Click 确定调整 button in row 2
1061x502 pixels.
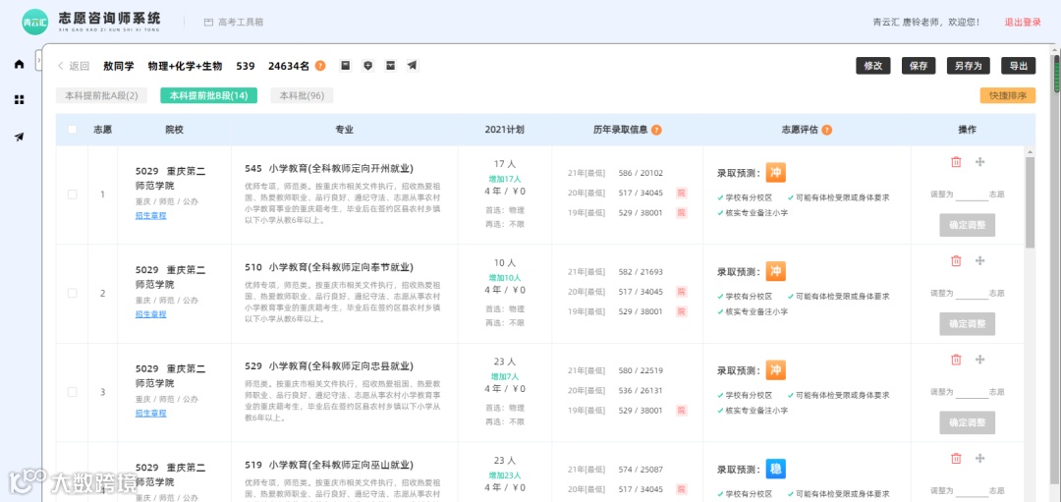[967, 324]
